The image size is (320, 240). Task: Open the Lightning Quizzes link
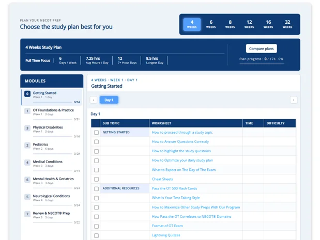[x=166, y=235]
